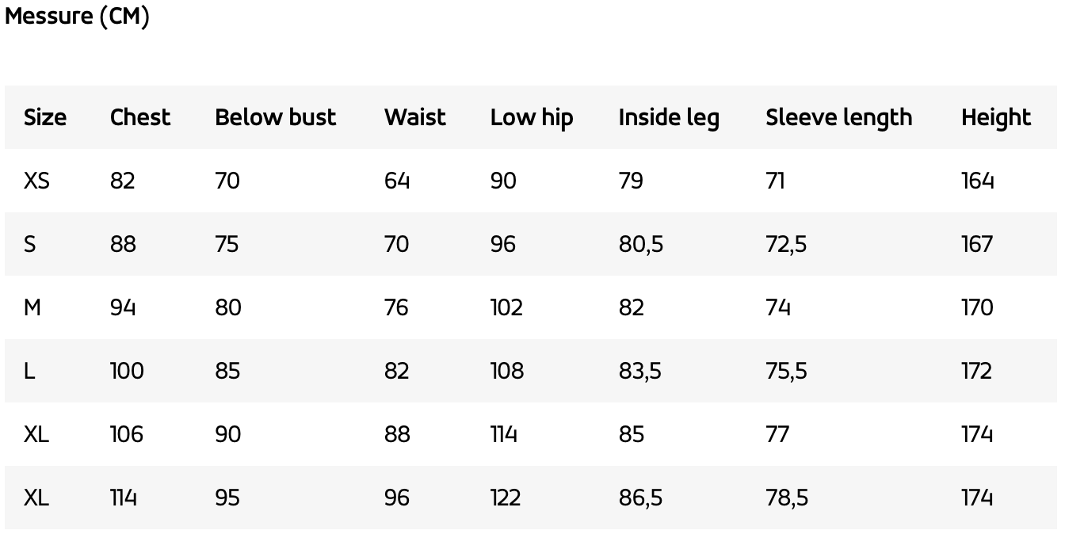Select below bust value 85
1065x534 pixels.
(x=227, y=371)
